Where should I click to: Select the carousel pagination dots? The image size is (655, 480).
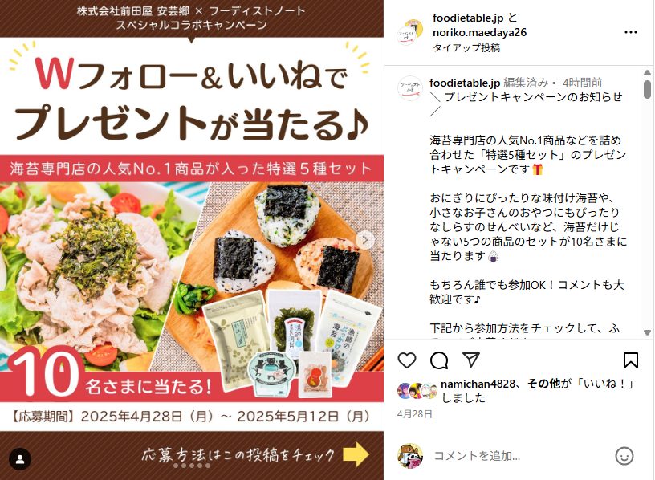point(192,466)
